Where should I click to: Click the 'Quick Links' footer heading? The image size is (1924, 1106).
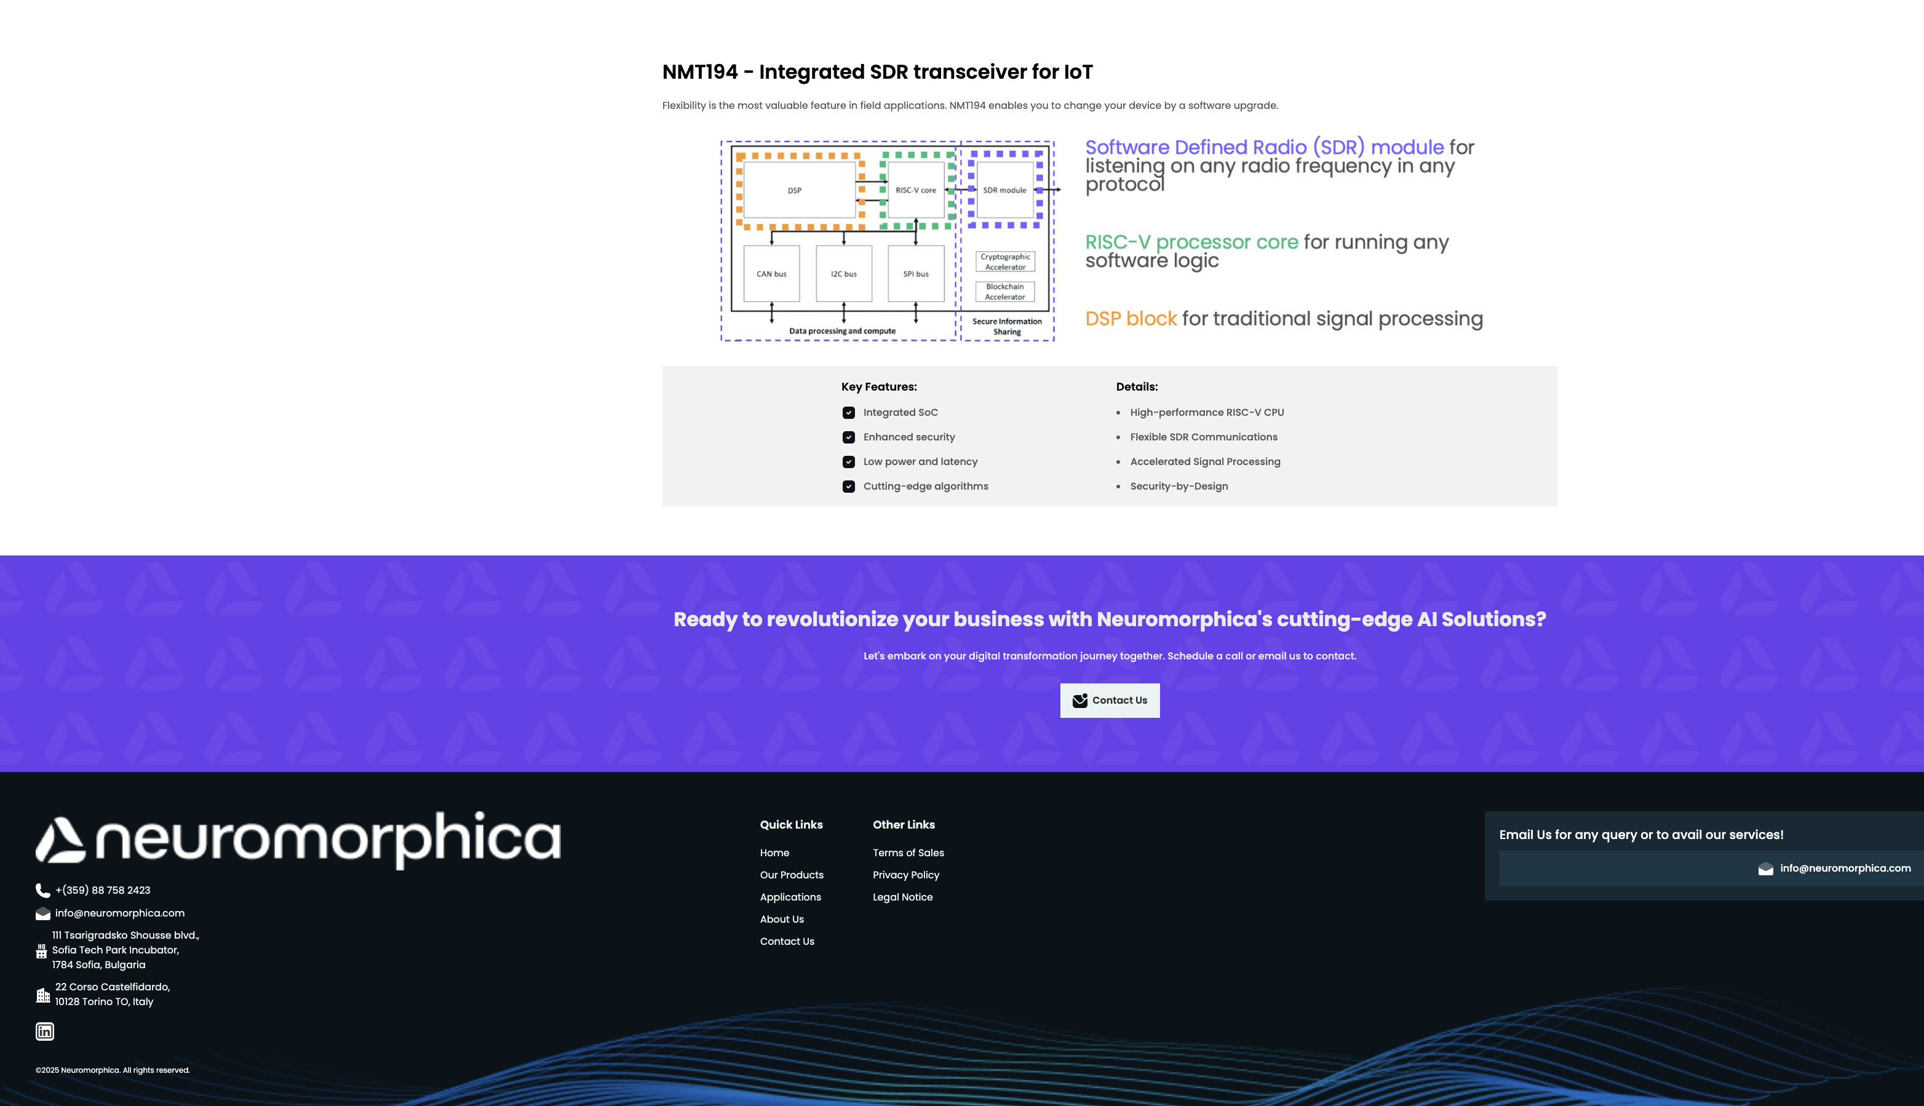pyautogui.click(x=792, y=825)
